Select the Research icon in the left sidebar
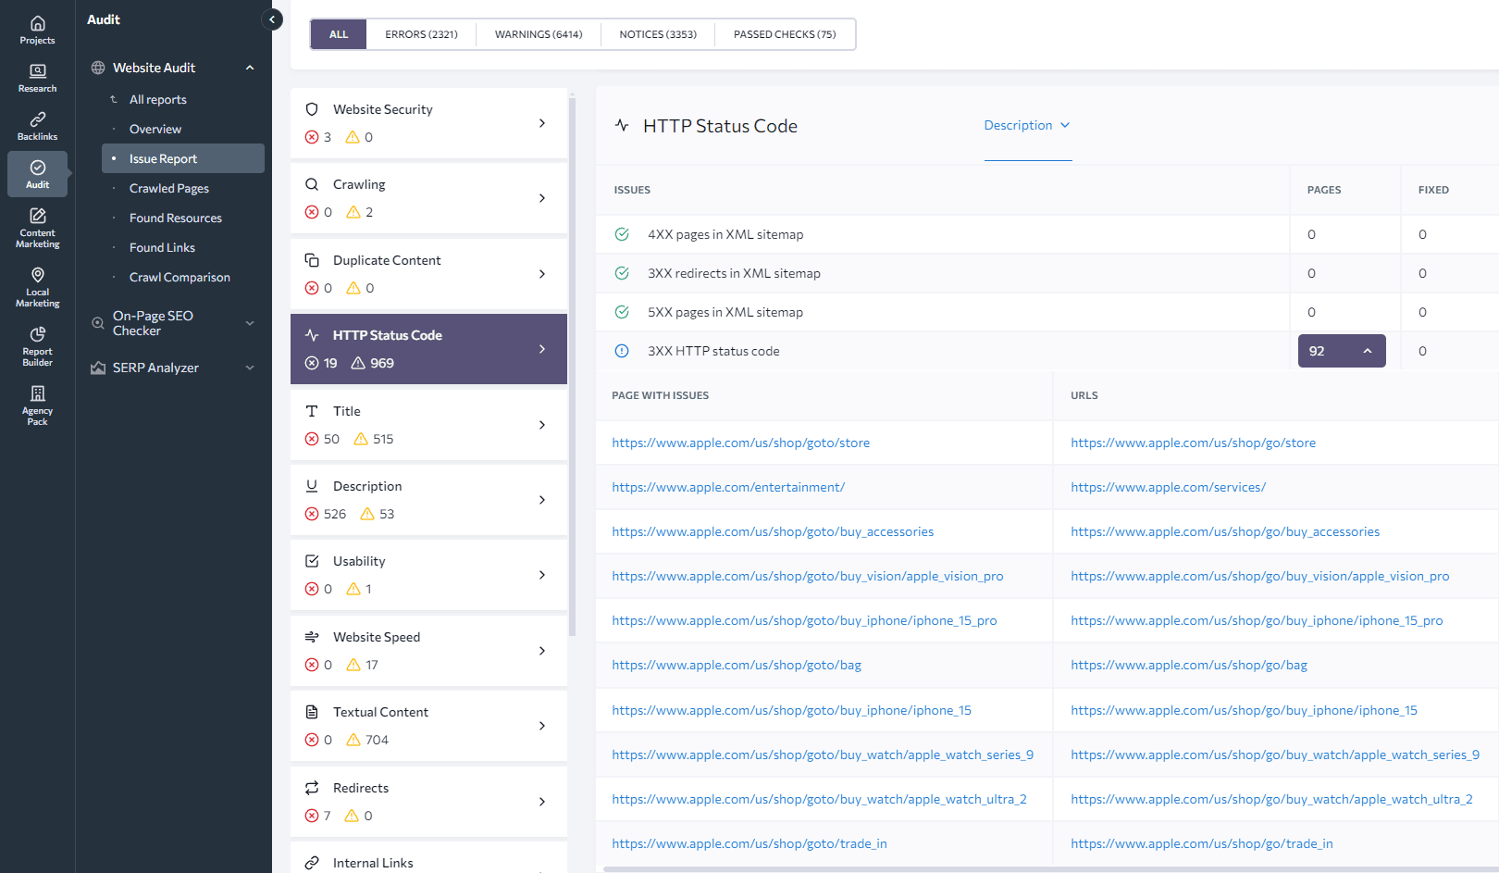Screen dimensions: 1499x873 point(37,78)
